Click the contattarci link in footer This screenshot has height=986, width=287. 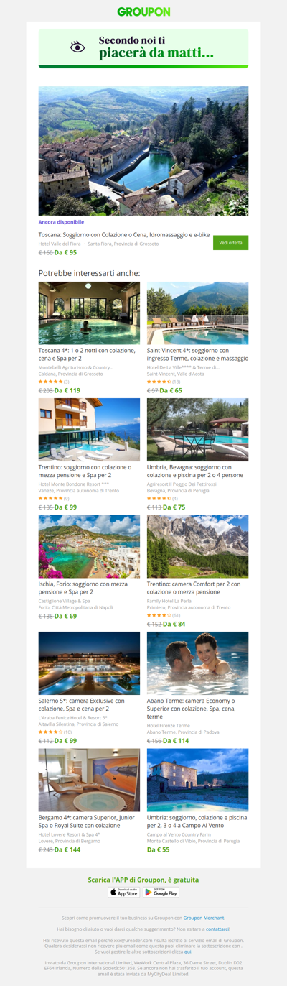coord(217,929)
